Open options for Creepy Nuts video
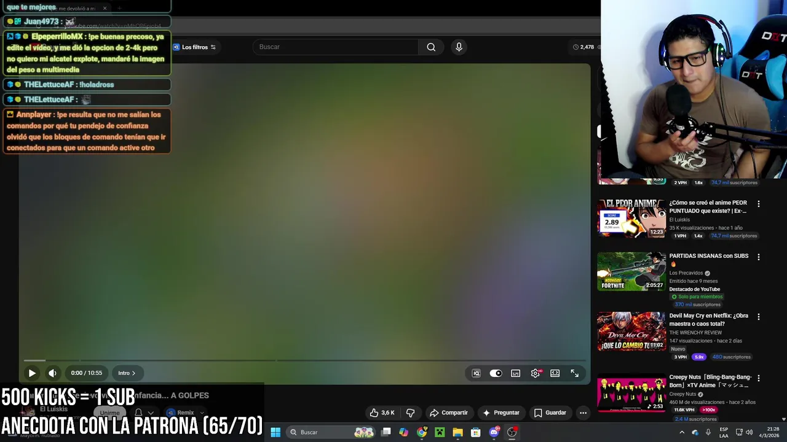 click(x=758, y=378)
